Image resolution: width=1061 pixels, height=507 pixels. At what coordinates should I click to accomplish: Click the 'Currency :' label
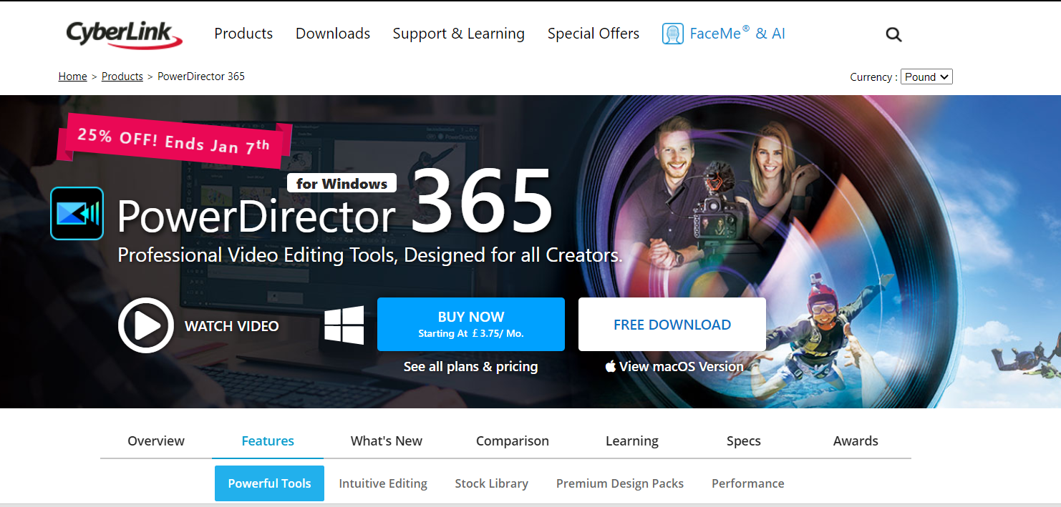873,77
